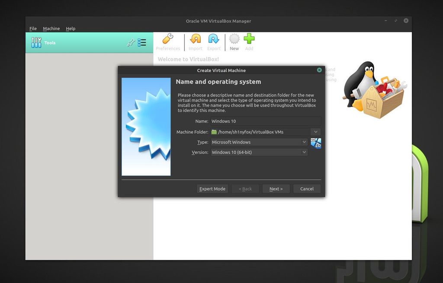This screenshot has width=443, height=283.
Task: Close the VirtualBox Manager window
Action: coord(406,21)
